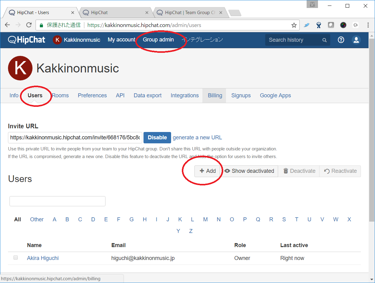The height and width of the screenshot is (283, 375).
Task: Click the Users filter search box
Action: [x=57, y=201]
